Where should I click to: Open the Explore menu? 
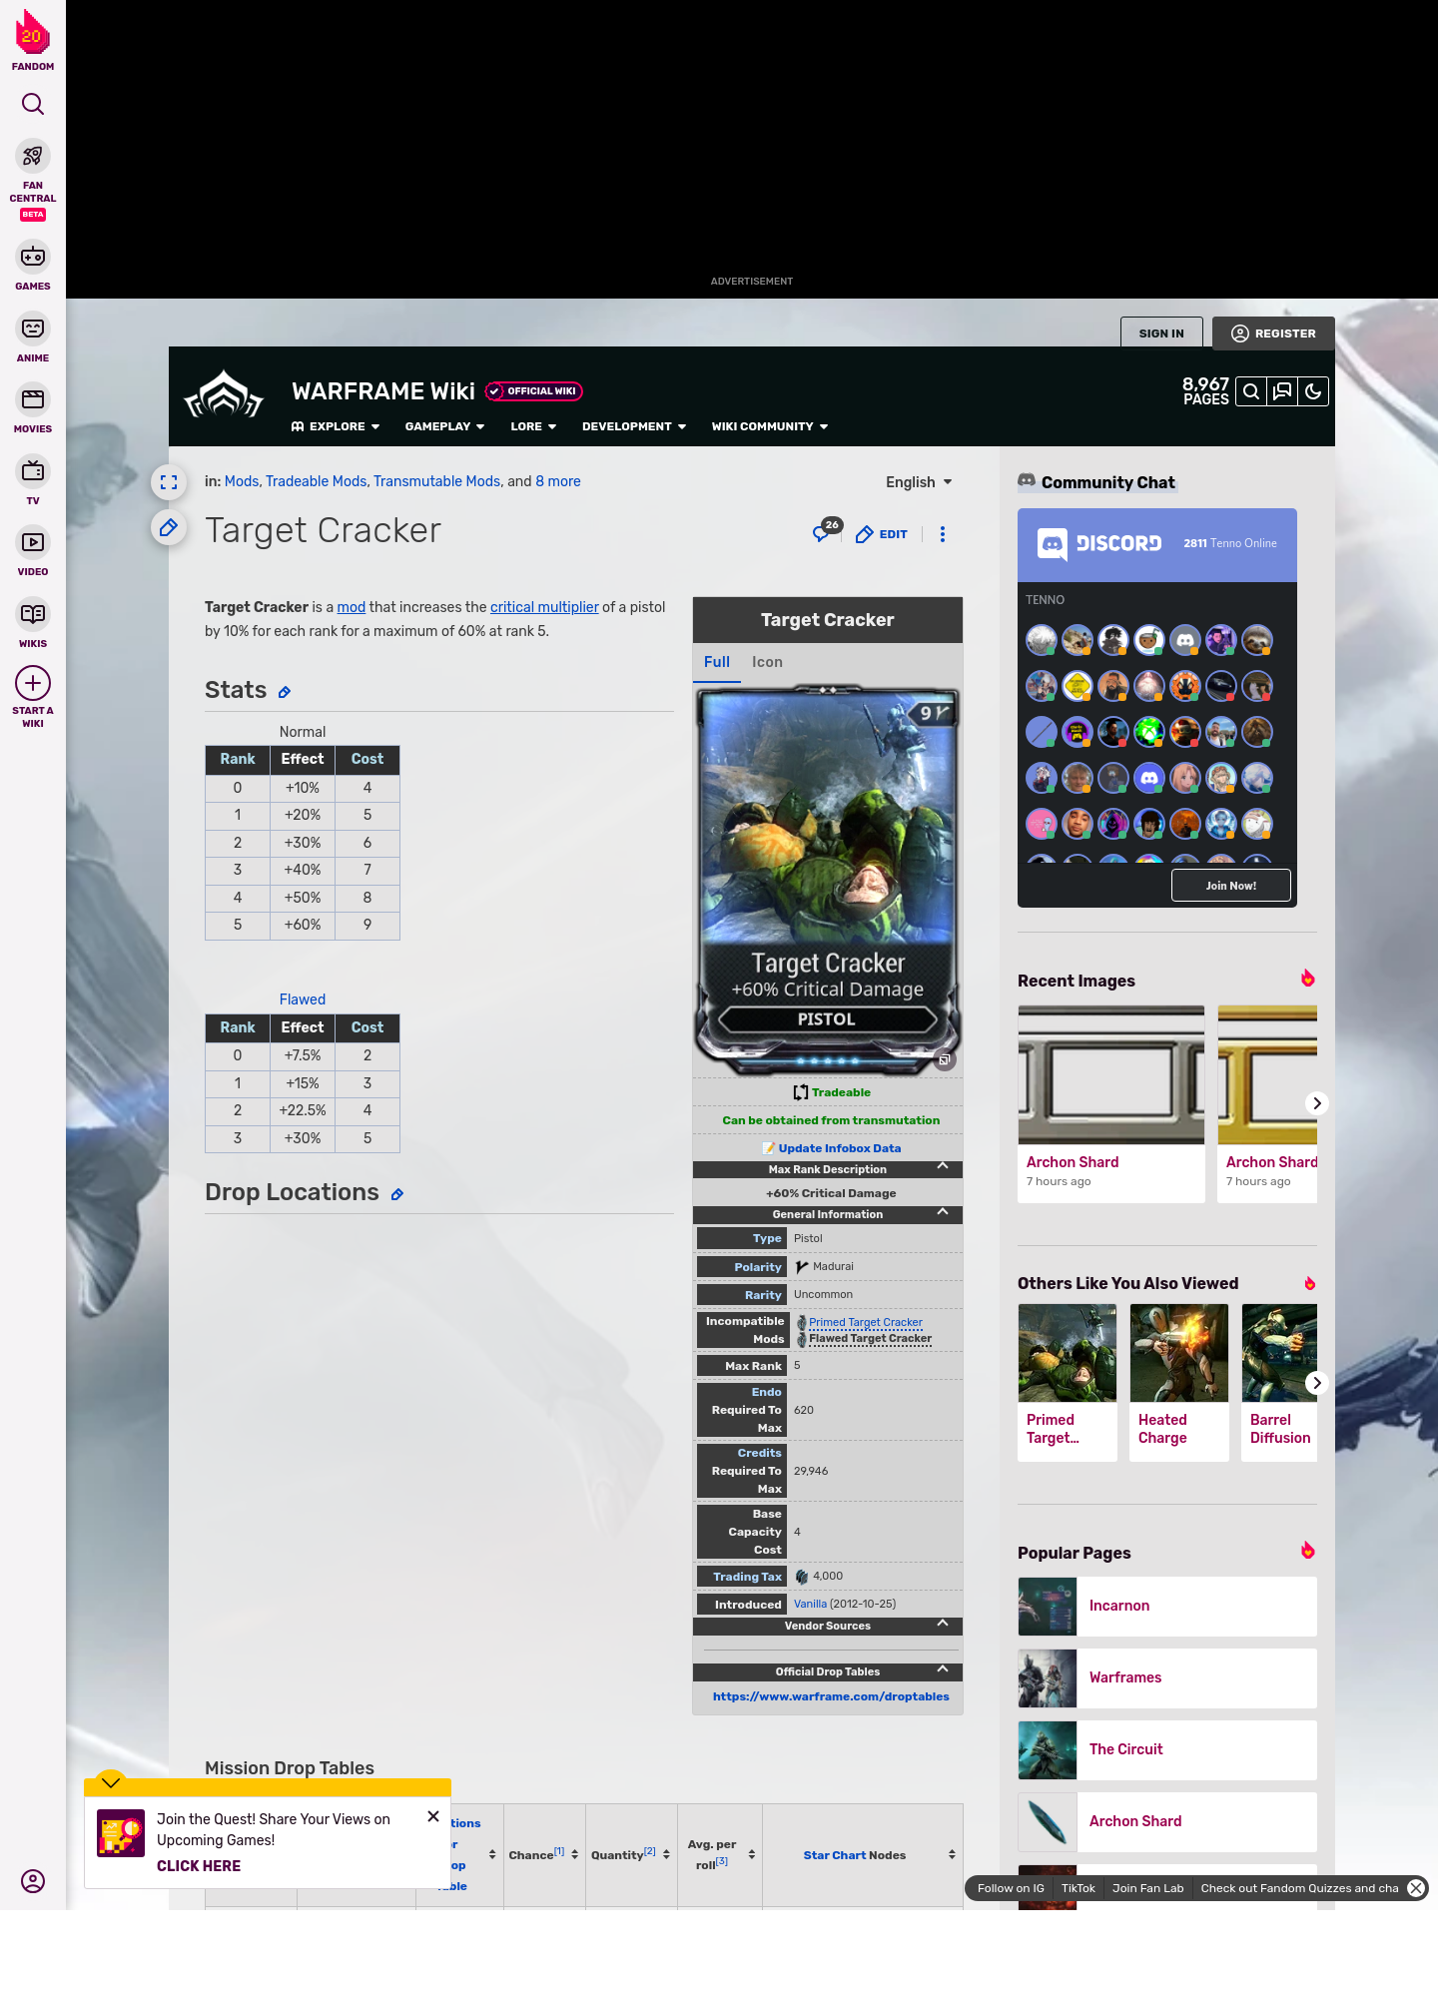(336, 426)
